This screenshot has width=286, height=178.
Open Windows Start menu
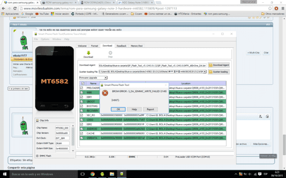5,174
